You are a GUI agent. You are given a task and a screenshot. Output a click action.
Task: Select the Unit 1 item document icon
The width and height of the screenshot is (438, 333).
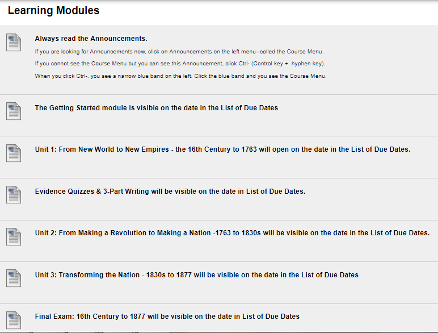click(x=14, y=153)
